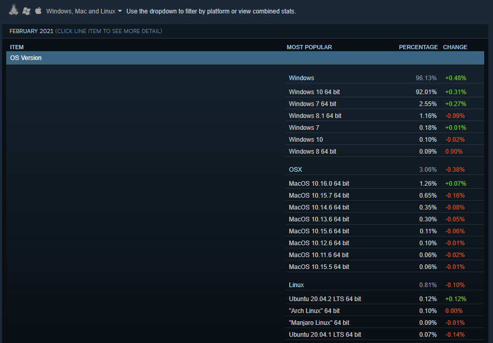This screenshot has height=343, width=493.
Task: Click the -0.10% Linux change value
Action: click(x=455, y=285)
